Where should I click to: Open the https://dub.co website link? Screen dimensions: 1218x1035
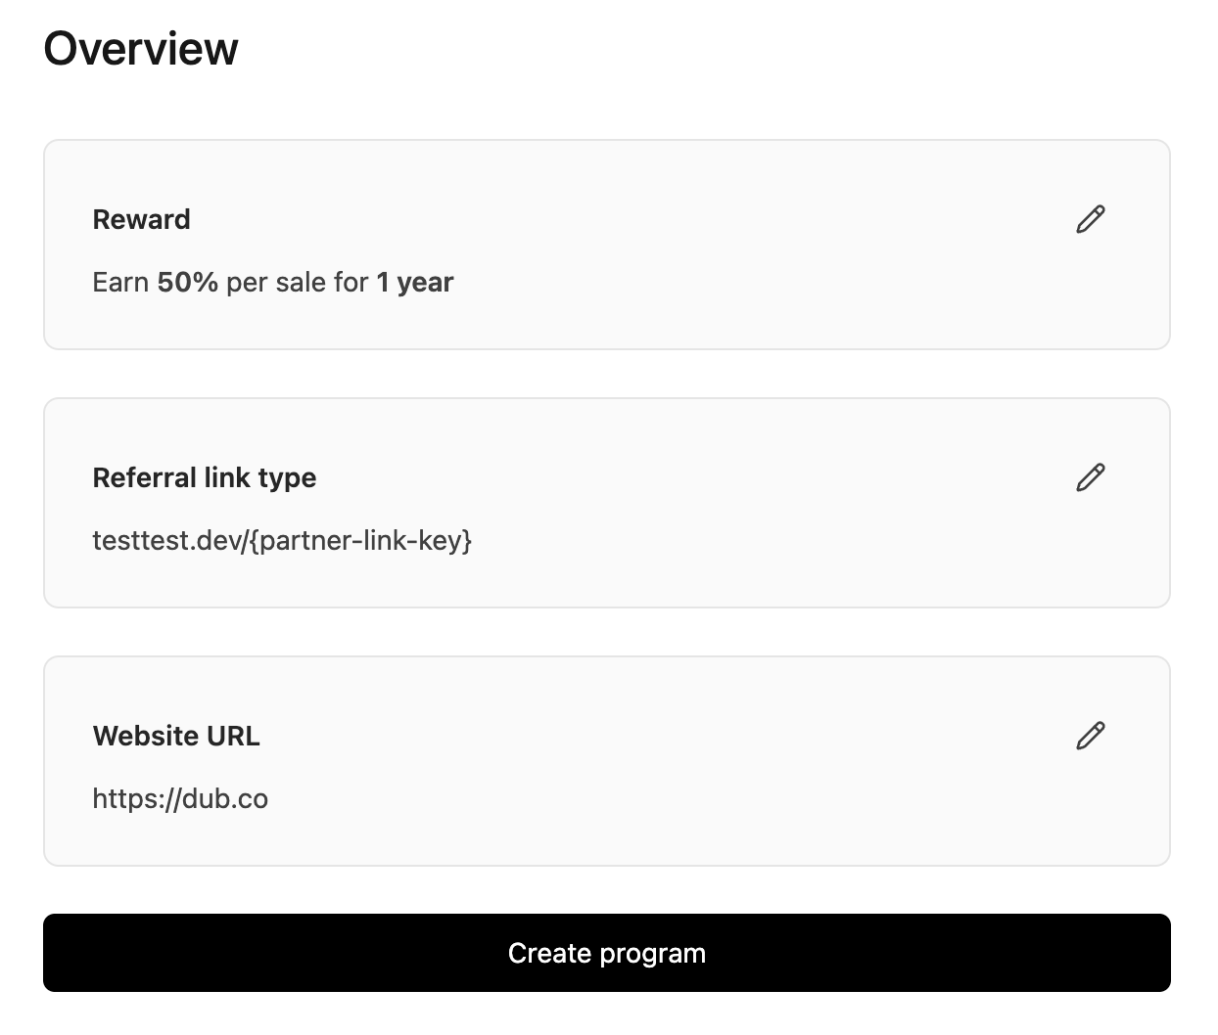(x=180, y=798)
